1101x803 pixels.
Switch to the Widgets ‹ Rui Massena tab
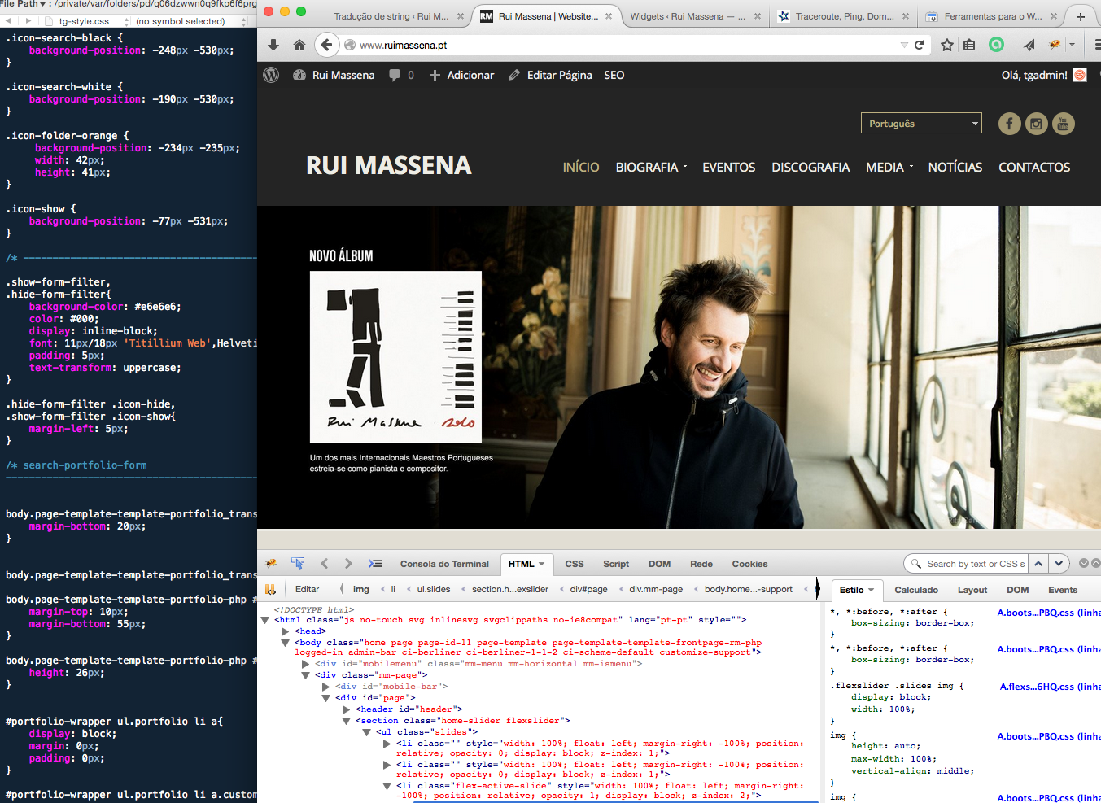(x=688, y=16)
